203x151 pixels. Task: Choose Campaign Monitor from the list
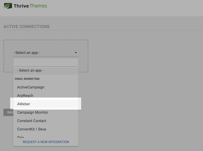pos(32,113)
